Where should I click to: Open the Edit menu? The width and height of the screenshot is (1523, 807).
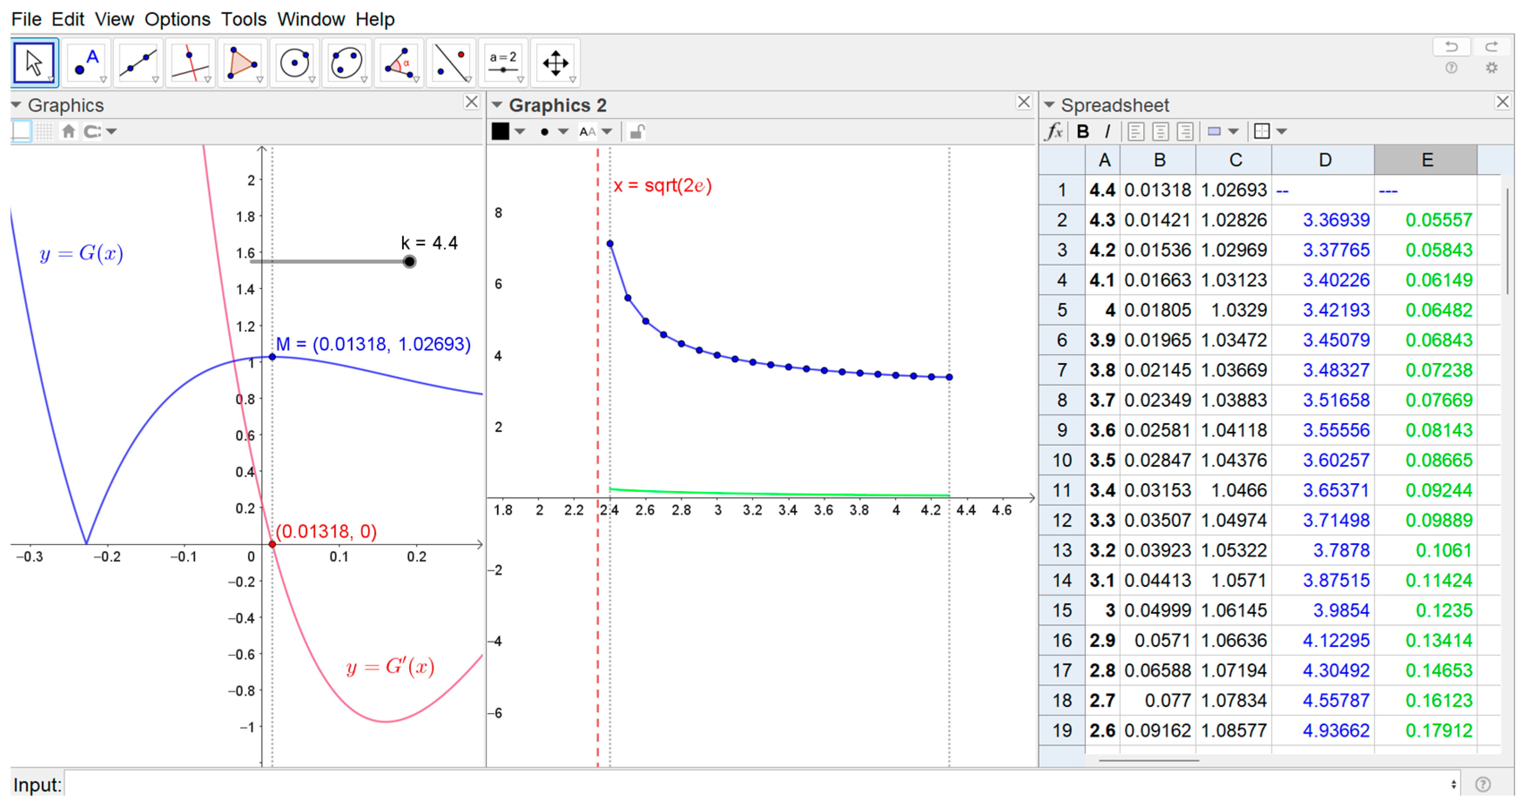click(x=67, y=19)
